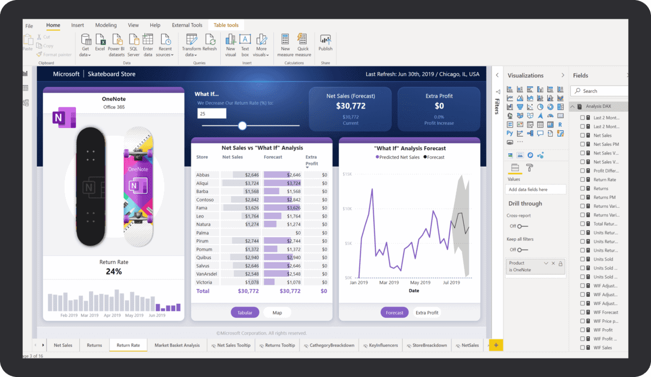The width and height of the screenshot is (651, 377).
Task: Select the R script visual icon
Action: [x=560, y=124]
